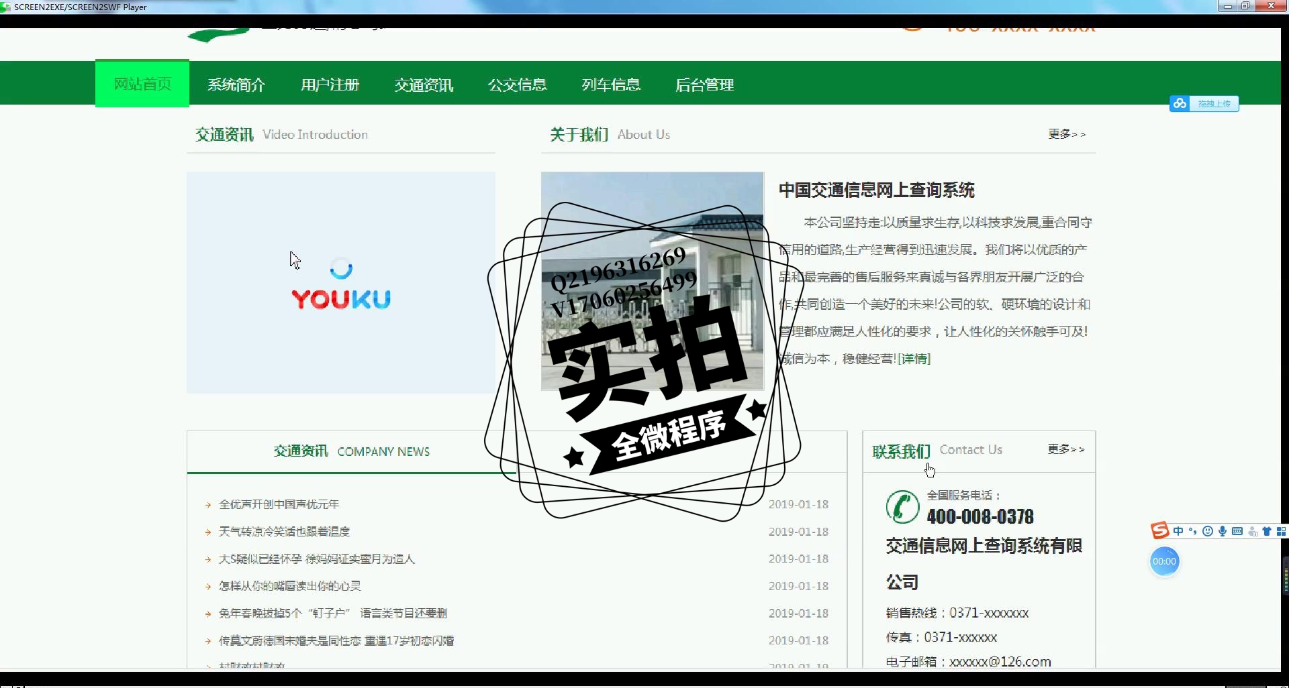Open 交通资讯 navigation item
Image resolution: width=1289 pixels, height=688 pixels.
click(424, 84)
